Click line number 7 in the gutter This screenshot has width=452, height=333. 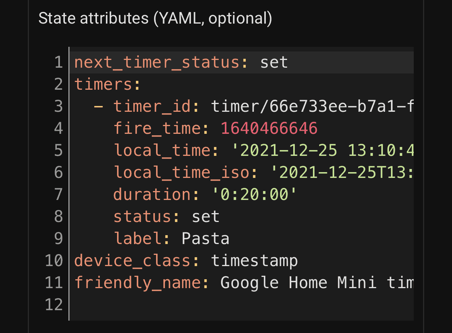coord(59,194)
